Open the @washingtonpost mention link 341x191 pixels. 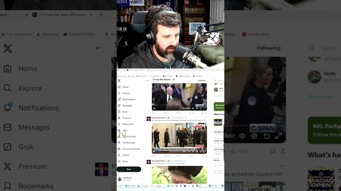[169, 163]
